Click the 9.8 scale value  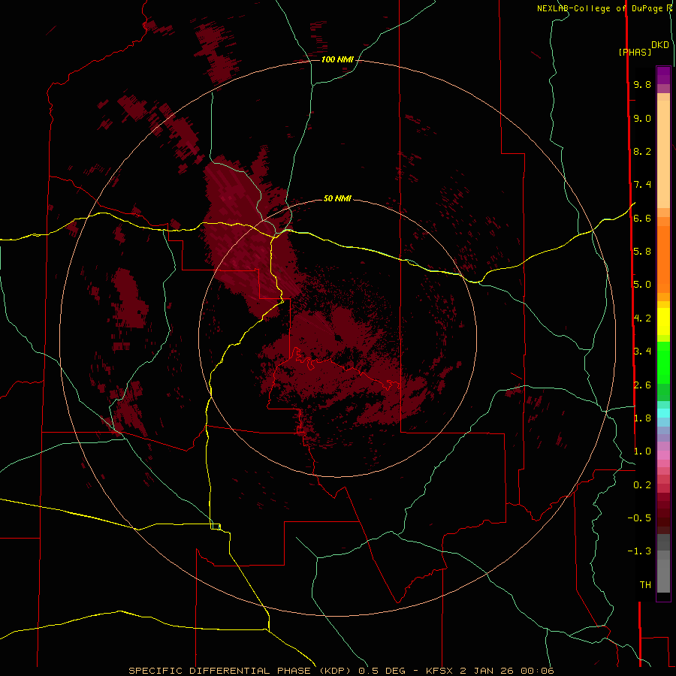tap(642, 84)
